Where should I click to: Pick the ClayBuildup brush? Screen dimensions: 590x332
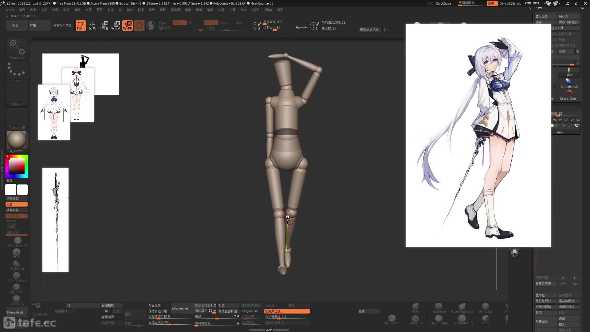click(x=439, y=320)
